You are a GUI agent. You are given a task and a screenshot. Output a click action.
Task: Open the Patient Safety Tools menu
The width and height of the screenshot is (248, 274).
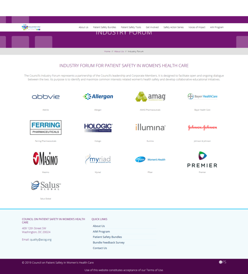coord(131,27)
